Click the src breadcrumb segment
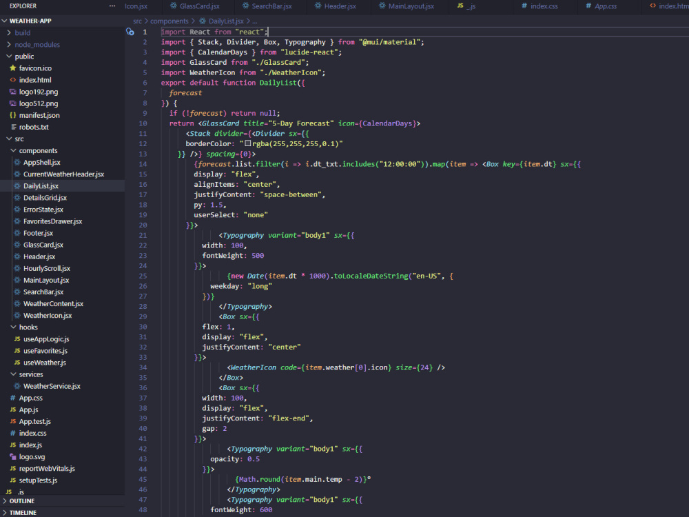The width and height of the screenshot is (689, 517). click(x=138, y=21)
